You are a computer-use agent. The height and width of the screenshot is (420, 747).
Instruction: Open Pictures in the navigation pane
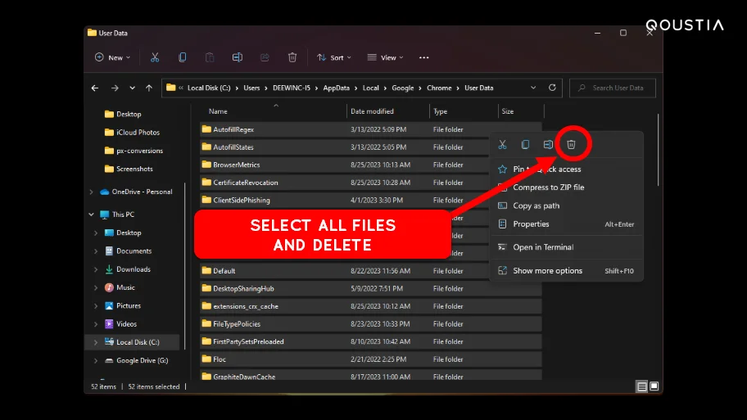(x=122, y=305)
